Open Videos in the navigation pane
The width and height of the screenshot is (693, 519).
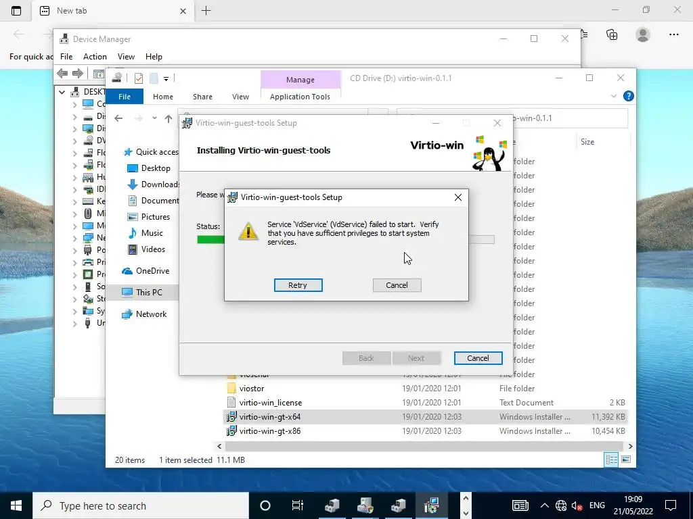click(x=146, y=249)
